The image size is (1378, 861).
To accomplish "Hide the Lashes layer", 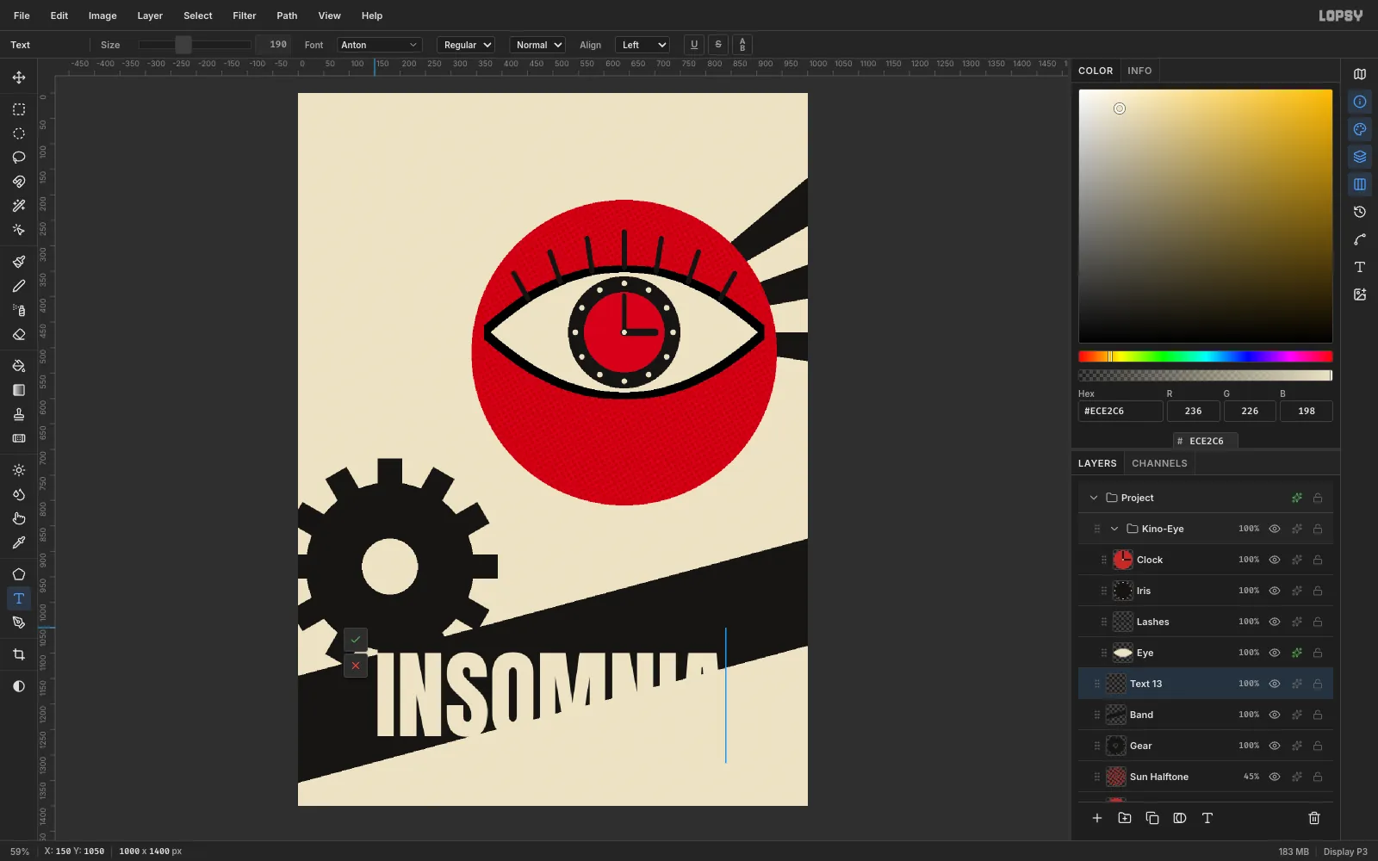I will tap(1275, 622).
